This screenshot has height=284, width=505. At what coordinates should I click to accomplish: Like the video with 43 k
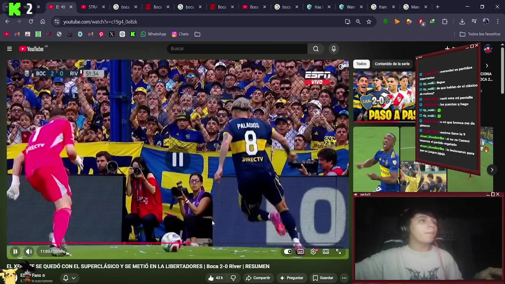[x=216, y=278]
